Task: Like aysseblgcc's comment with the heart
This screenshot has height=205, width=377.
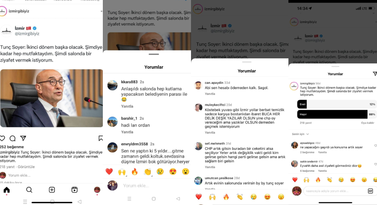Action: coord(375,145)
